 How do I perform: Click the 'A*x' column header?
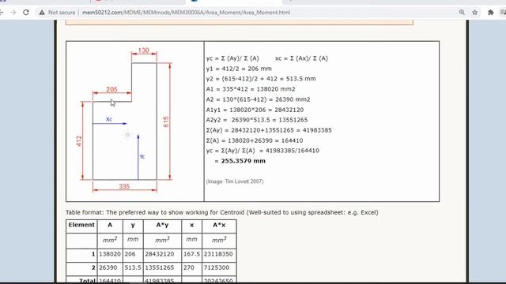tap(219, 225)
